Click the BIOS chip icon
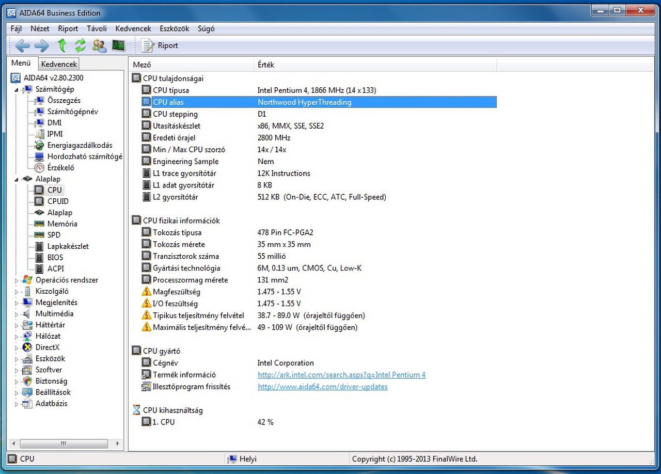 39,258
